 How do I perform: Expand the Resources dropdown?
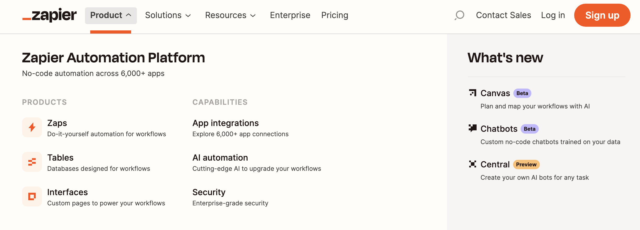pos(230,15)
